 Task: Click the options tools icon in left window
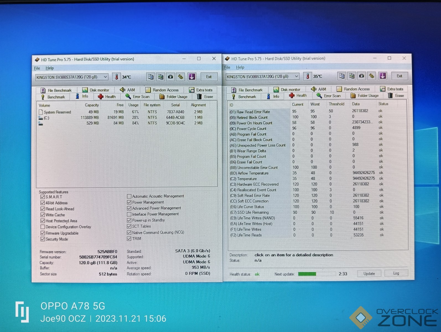pos(180,77)
